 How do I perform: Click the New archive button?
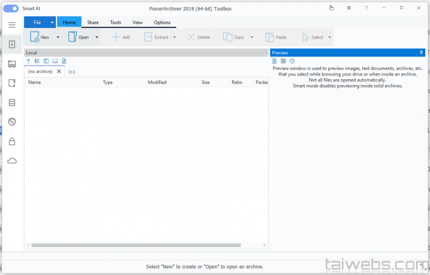click(40, 37)
